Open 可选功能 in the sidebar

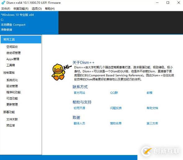12,98
